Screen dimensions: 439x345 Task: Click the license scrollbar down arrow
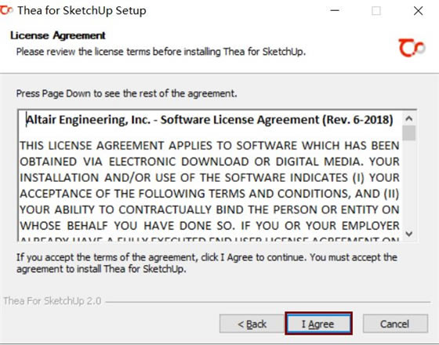pos(409,234)
